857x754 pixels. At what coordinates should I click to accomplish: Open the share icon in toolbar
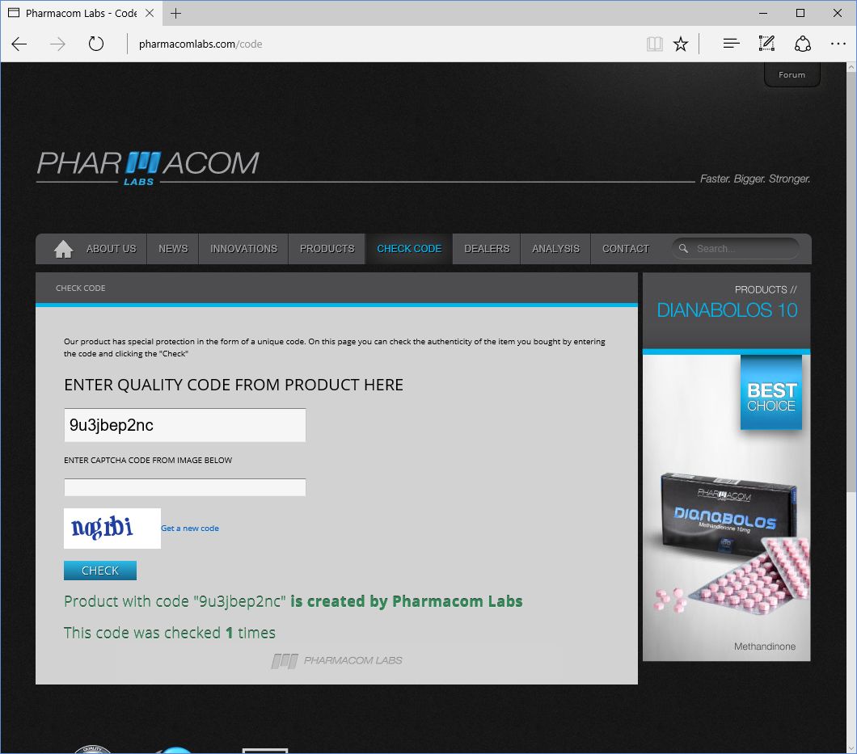802,44
